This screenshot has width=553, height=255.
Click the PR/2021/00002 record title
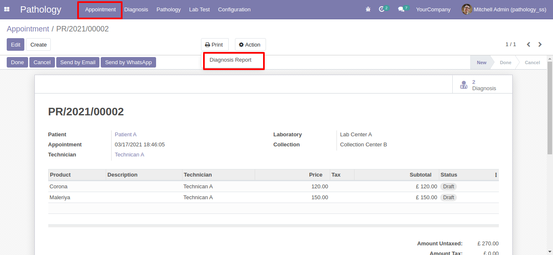pyautogui.click(x=86, y=112)
